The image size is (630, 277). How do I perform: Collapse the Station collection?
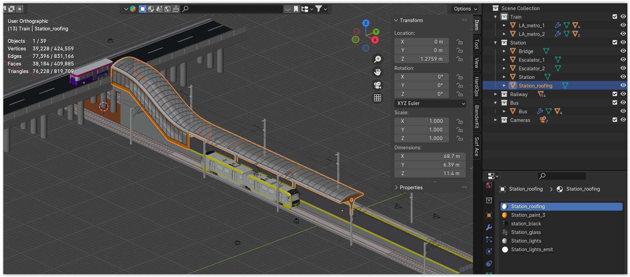point(495,43)
